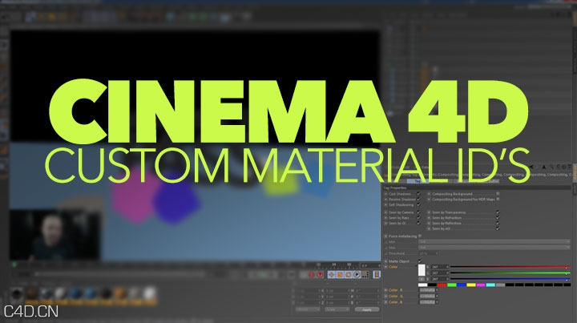The height and width of the screenshot is (323, 577).
Task: Open the Min antialiasing dropdown
Action: click(x=494, y=242)
